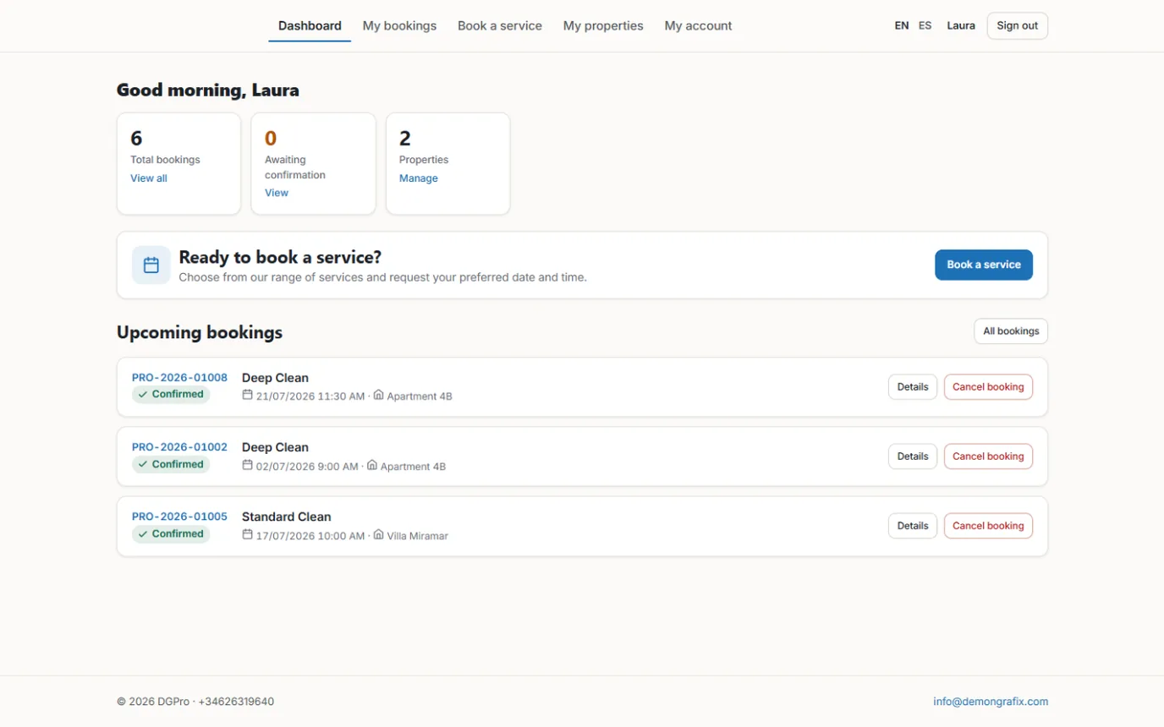Switch language to EN
This screenshot has width=1164, height=727.
[x=902, y=25]
